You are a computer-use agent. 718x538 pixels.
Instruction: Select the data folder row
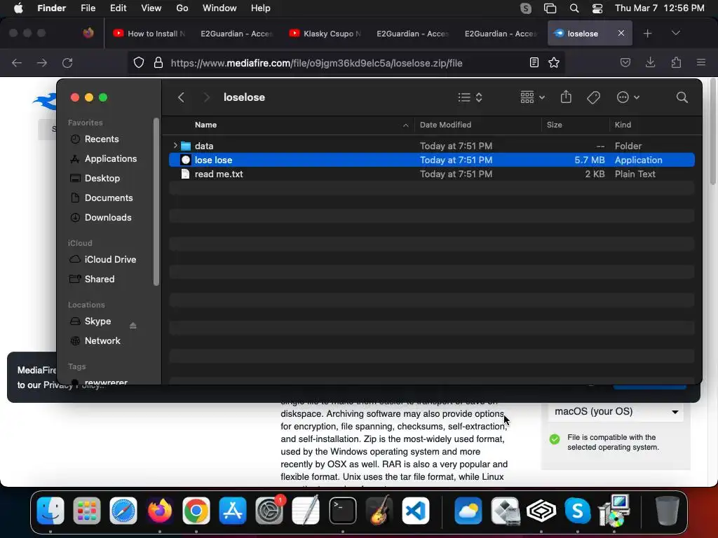tap(432, 146)
